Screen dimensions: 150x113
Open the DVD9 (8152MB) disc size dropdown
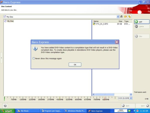[x=131, y=98]
